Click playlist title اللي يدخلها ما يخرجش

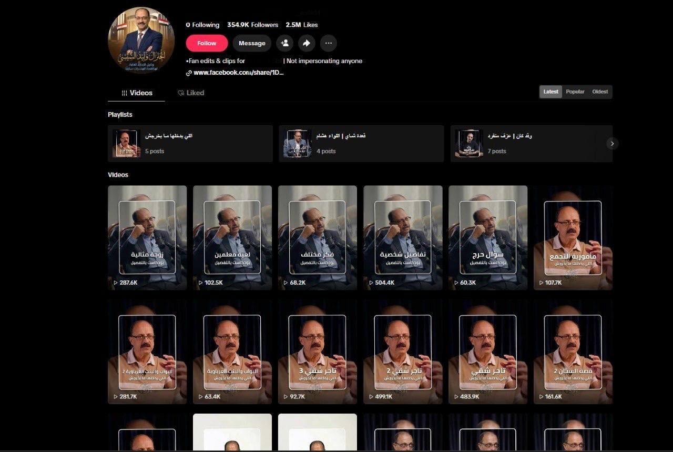[169, 136]
